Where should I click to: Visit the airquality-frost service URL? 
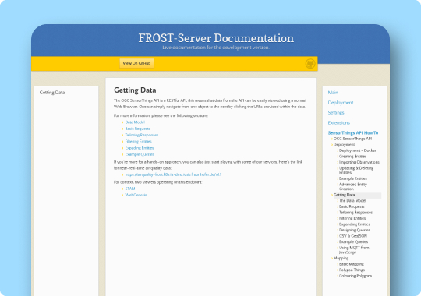[173, 174]
